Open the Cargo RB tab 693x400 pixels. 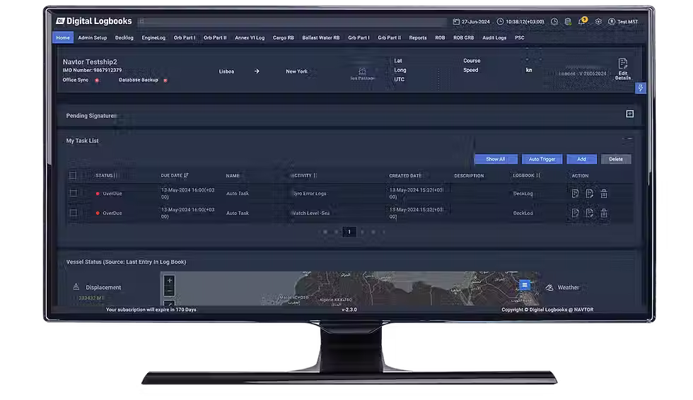click(x=284, y=37)
